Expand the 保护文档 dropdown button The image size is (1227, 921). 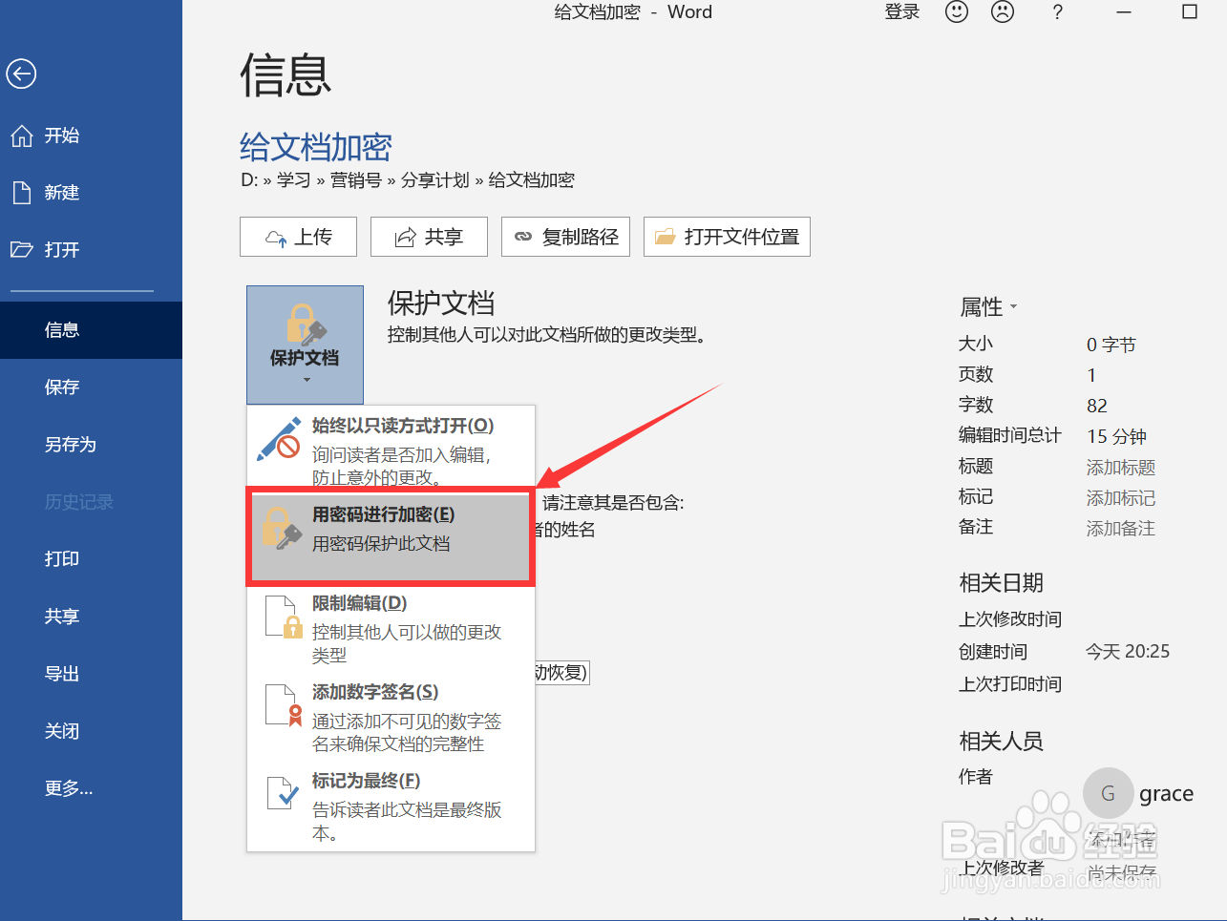[305, 345]
